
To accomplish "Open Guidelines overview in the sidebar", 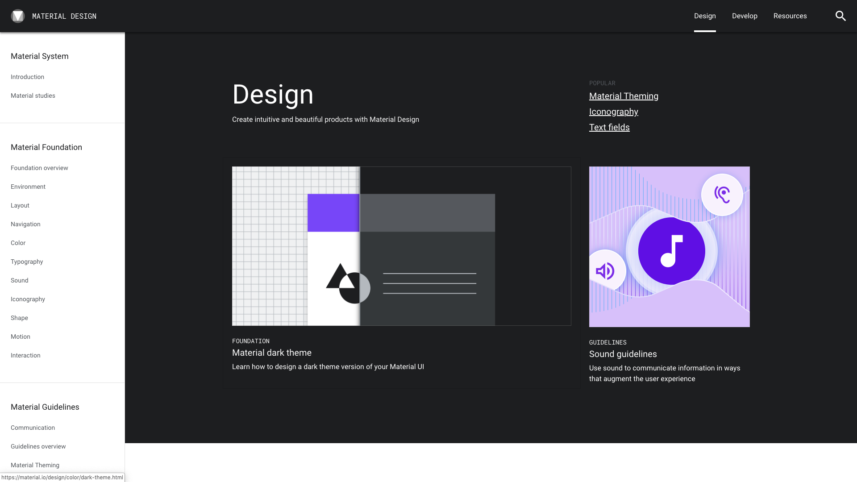I will [38, 446].
